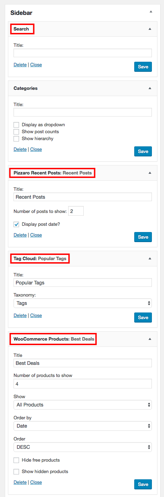Click the Tag Cloud: Popular Tags header

pos(40,258)
